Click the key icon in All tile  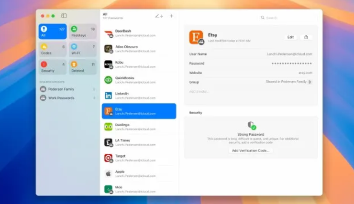[44, 29]
